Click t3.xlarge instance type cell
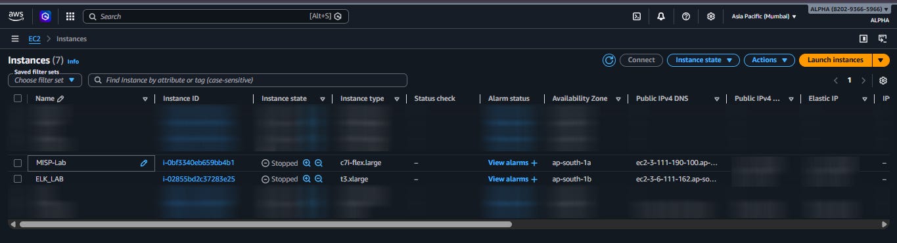The width and height of the screenshot is (897, 243). 354,179
